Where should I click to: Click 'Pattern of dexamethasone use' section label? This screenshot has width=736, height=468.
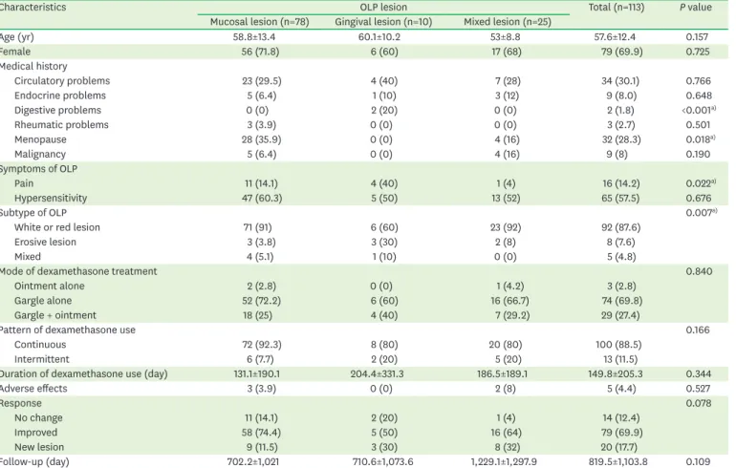coord(68,330)
